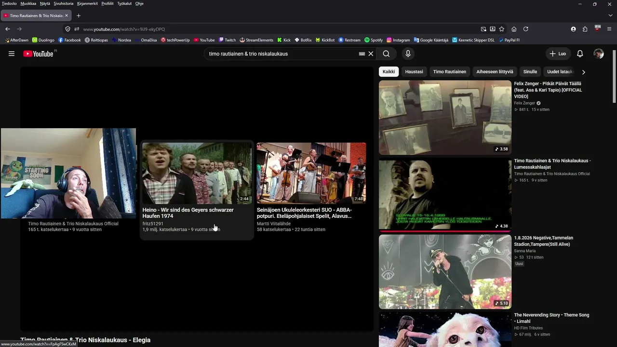
Task: Open tracking protection shield icon
Action: 67,29
